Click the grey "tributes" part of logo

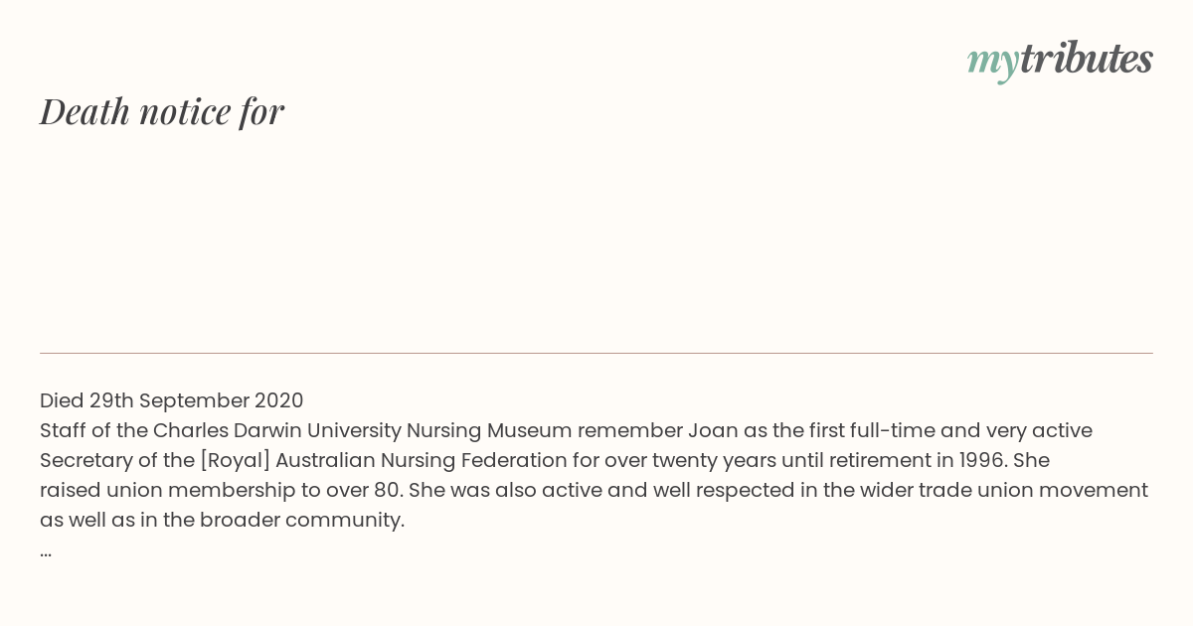click(x=1087, y=58)
